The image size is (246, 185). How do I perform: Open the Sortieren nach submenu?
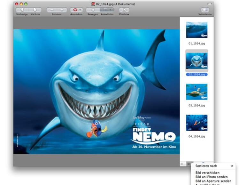pyautogui.click(x=213, y=166)
